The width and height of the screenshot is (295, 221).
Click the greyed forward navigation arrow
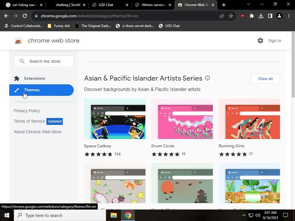(x=16, y=16)
